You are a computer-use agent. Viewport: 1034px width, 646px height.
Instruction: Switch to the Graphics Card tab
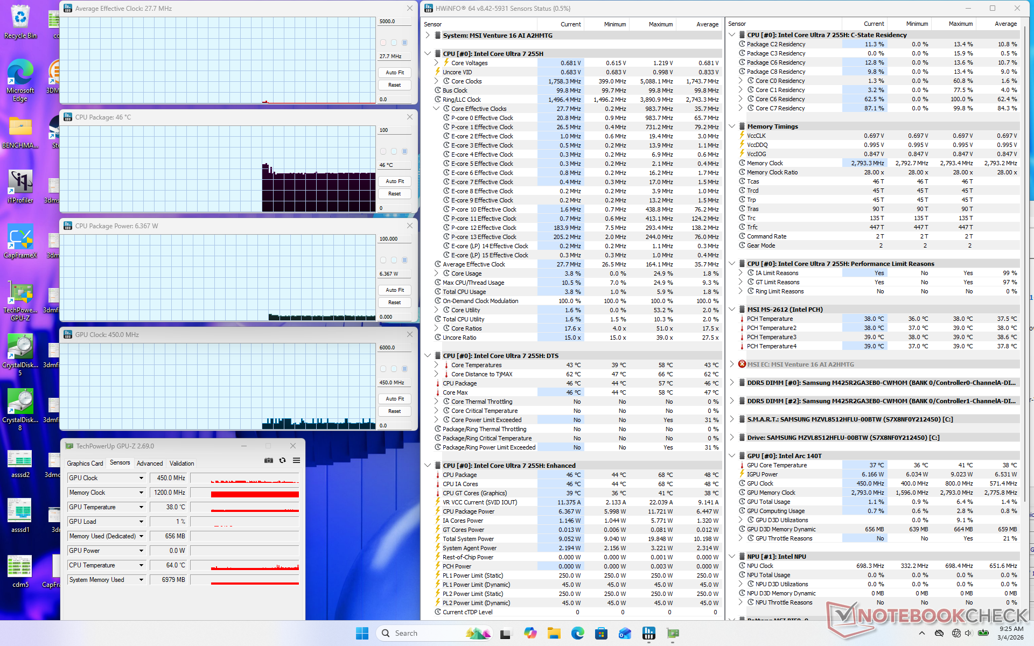pos(85,464)
